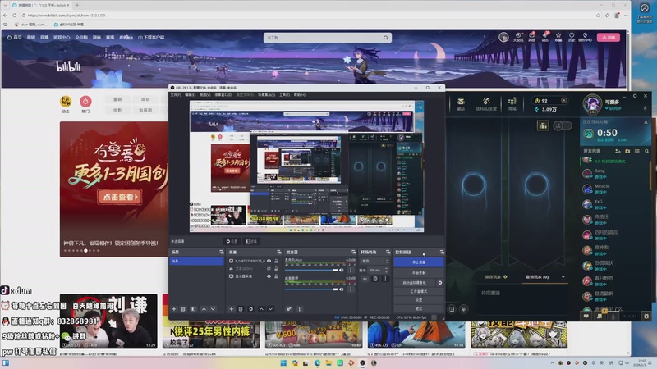This screenshot has width=657, height=369.
Task: Start the virtual camera in OBS
Action: [x=415, y=283]
